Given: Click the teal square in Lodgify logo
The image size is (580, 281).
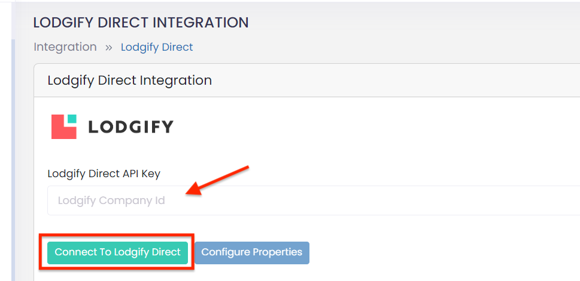Looking at the screenshot, I should [72, 119].
